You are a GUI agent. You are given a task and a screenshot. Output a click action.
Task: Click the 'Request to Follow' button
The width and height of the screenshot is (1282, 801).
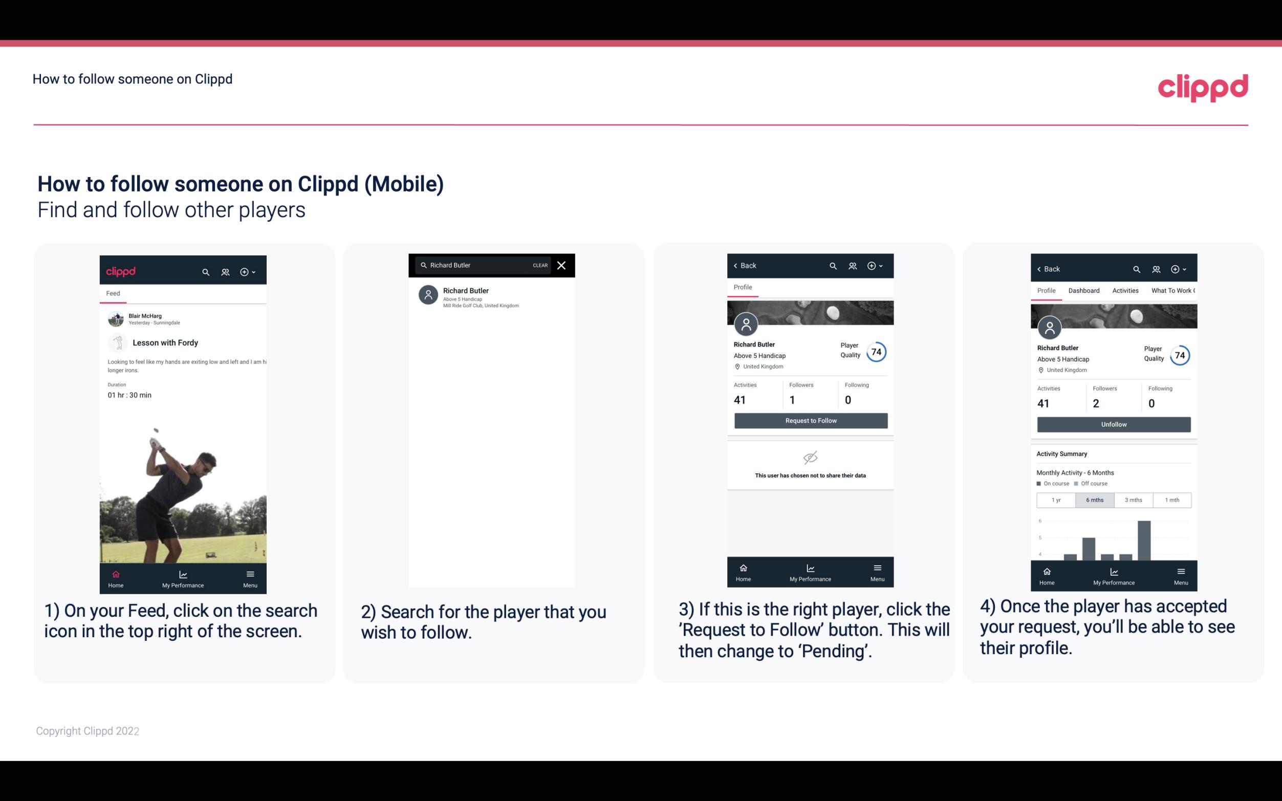(810, 420)
